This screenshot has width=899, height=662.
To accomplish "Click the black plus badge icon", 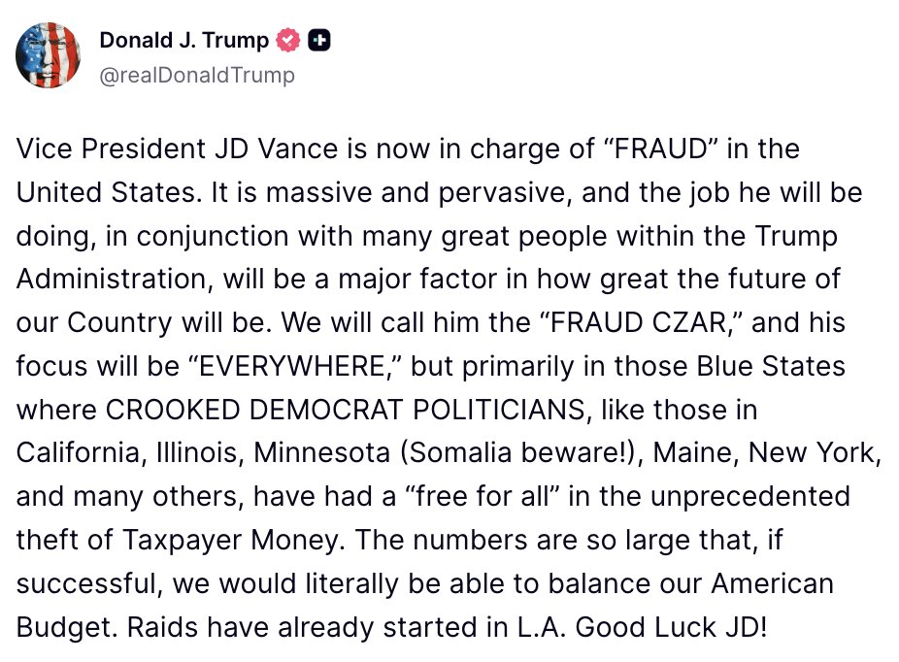I will pyautogui.click(x=319, y=40).
